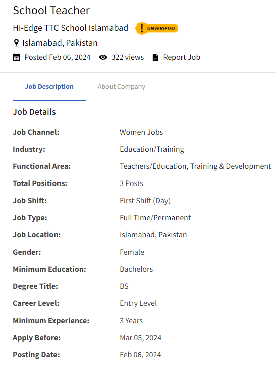Click the Women Jobs channel value
Viewport: 276px width, 370px height.
click(x=141, y=132)
